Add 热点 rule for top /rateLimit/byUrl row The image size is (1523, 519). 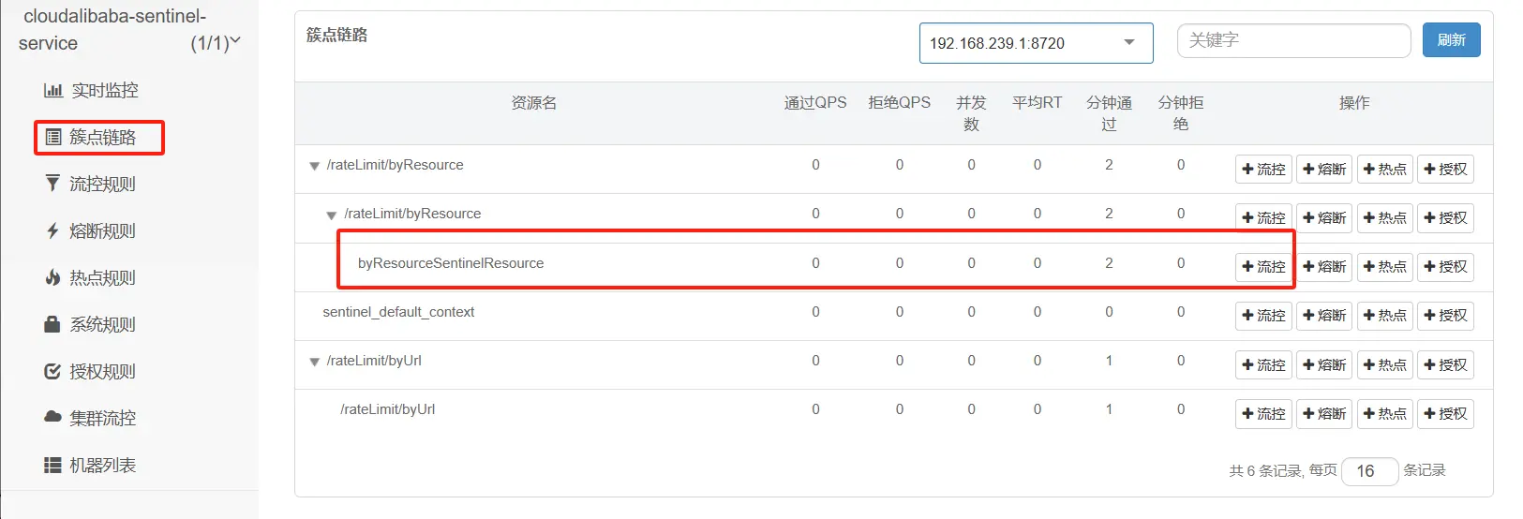[1384, 364]
